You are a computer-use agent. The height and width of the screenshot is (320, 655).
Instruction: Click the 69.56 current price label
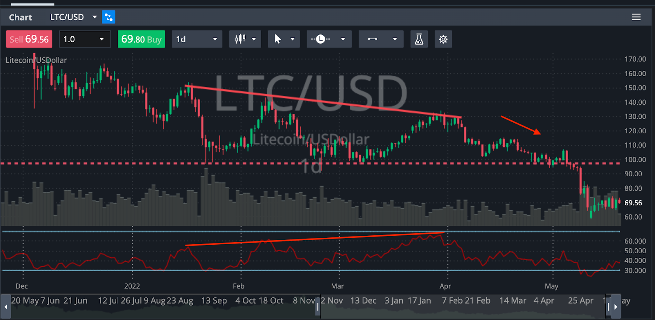point(633,203)
